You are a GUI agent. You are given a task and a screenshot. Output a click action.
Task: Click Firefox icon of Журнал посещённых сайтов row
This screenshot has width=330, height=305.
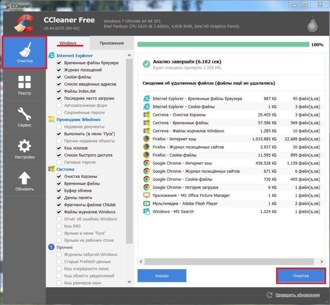[x=147, y=147]
